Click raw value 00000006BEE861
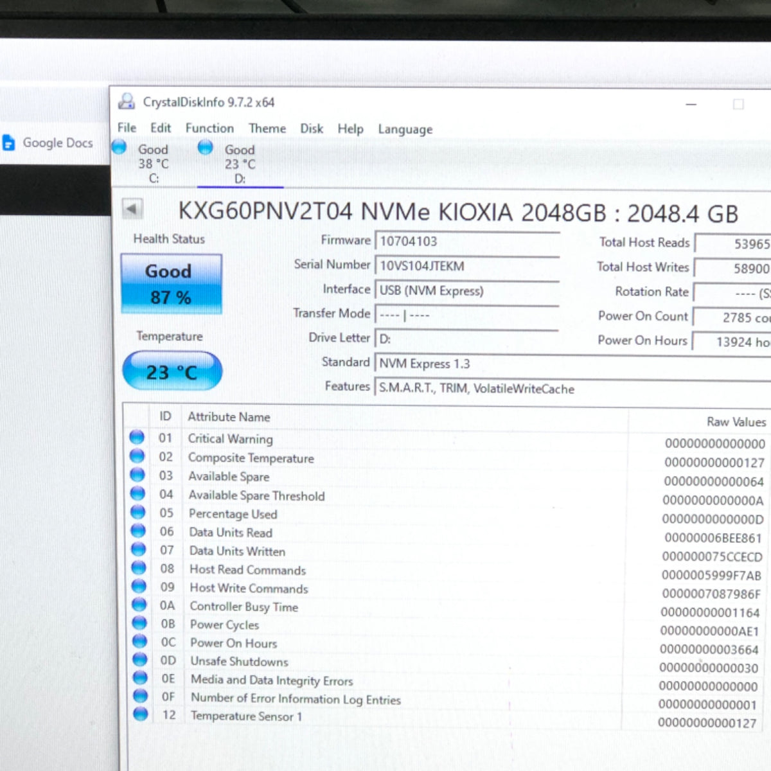This screenshot has width=771, height=771. [713, 538]
